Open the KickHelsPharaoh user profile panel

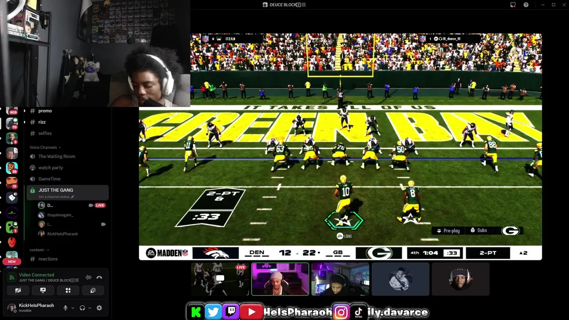point(31,308)
